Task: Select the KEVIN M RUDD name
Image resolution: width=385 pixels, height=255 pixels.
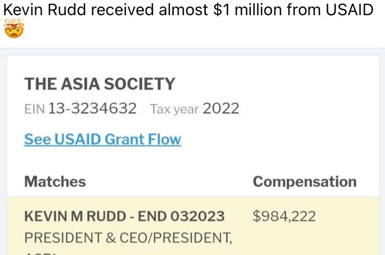Action: click(x=74, y=216)
